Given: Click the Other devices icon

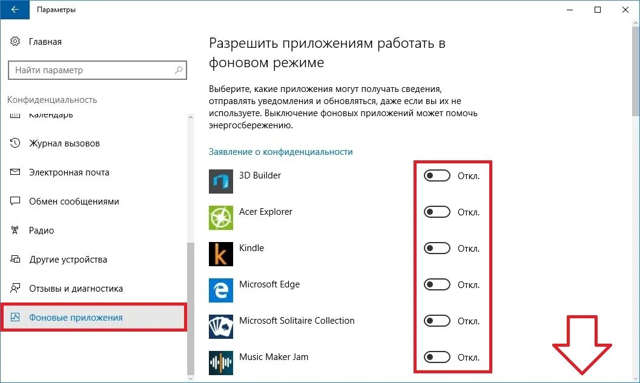Looking at the screenshot, I should (x=15, y=259).
